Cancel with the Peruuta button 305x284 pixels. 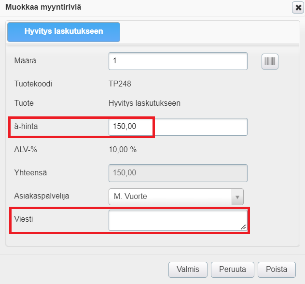pyautogui.click(x=233, y=270)
